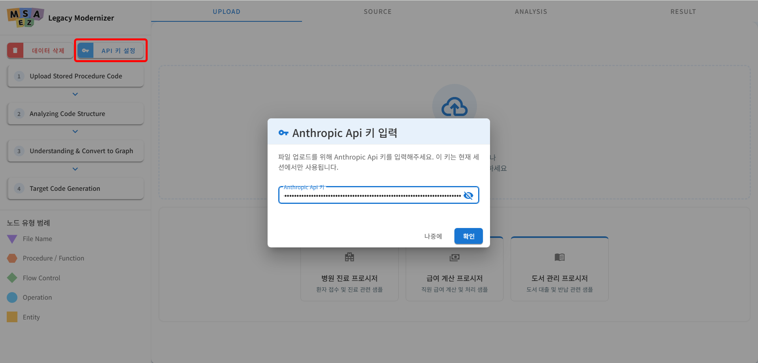The image size is (758, 363).
Task: Click the purple File Name triangle icon
Action: [x=12, y=239]
